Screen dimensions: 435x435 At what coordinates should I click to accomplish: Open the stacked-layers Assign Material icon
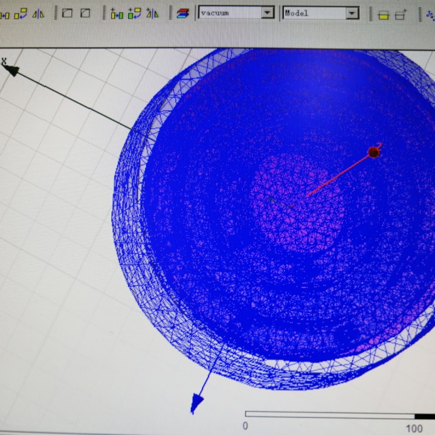(182, 13)
